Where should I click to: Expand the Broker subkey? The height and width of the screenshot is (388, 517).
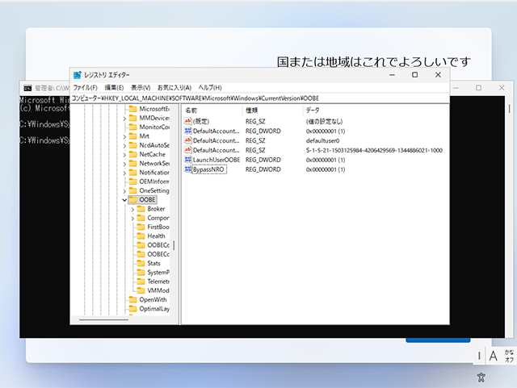(132, 209)
